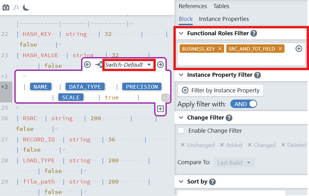Toggle the Unchanged change filter chip
309x196 pixels.
(197, 145)
